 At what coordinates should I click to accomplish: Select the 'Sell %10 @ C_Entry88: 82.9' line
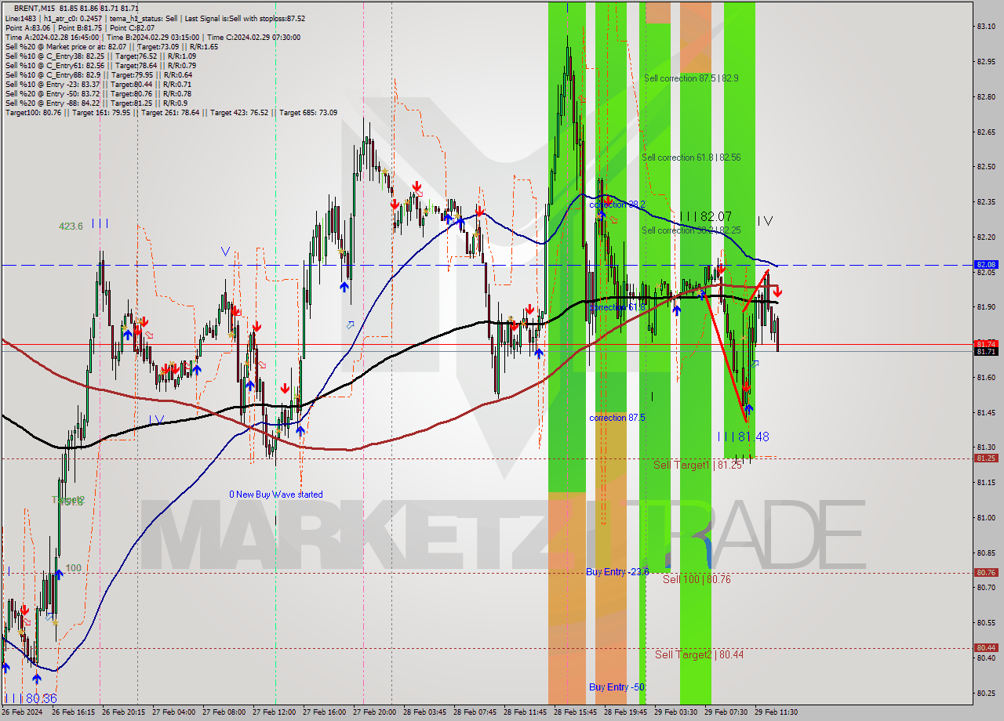(99, 74)
